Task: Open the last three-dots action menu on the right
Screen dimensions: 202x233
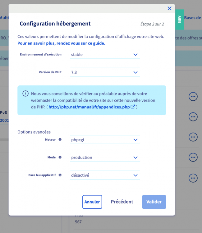Action: 193,178
